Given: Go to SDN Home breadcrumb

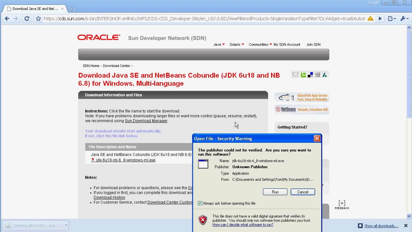Looking at the screenshot, I should [91, 66].
